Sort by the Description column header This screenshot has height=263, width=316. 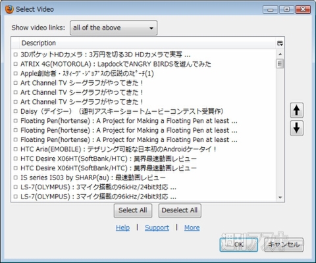tap(147, 43)
